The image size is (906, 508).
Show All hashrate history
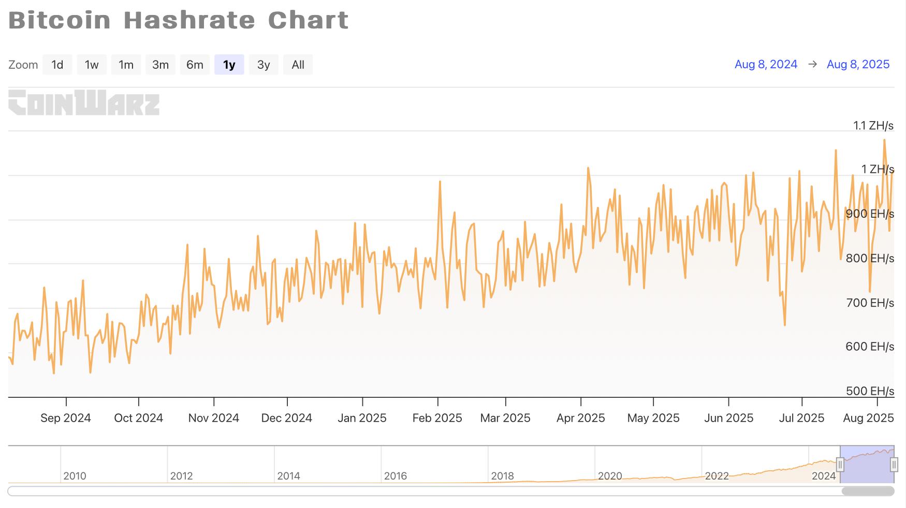[298, 65]
